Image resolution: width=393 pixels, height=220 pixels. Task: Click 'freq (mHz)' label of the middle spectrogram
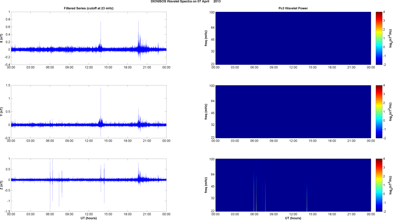[x=206, y=112]
